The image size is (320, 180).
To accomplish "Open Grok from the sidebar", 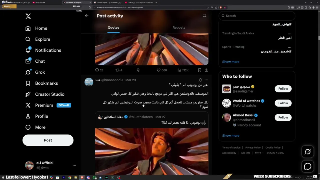I will click(35, 72).
